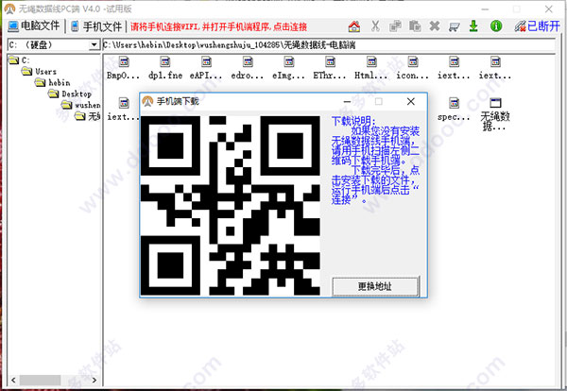The image size is (567, 391).
Task: Click the 更换地址 button in dialog
Action: coord(375,286)
